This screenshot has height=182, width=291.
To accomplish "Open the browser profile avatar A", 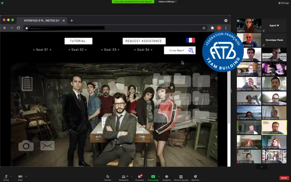I will tap(219, 28).
